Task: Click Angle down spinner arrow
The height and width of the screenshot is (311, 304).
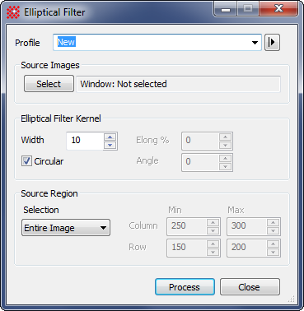Action: tap(225, 166)
